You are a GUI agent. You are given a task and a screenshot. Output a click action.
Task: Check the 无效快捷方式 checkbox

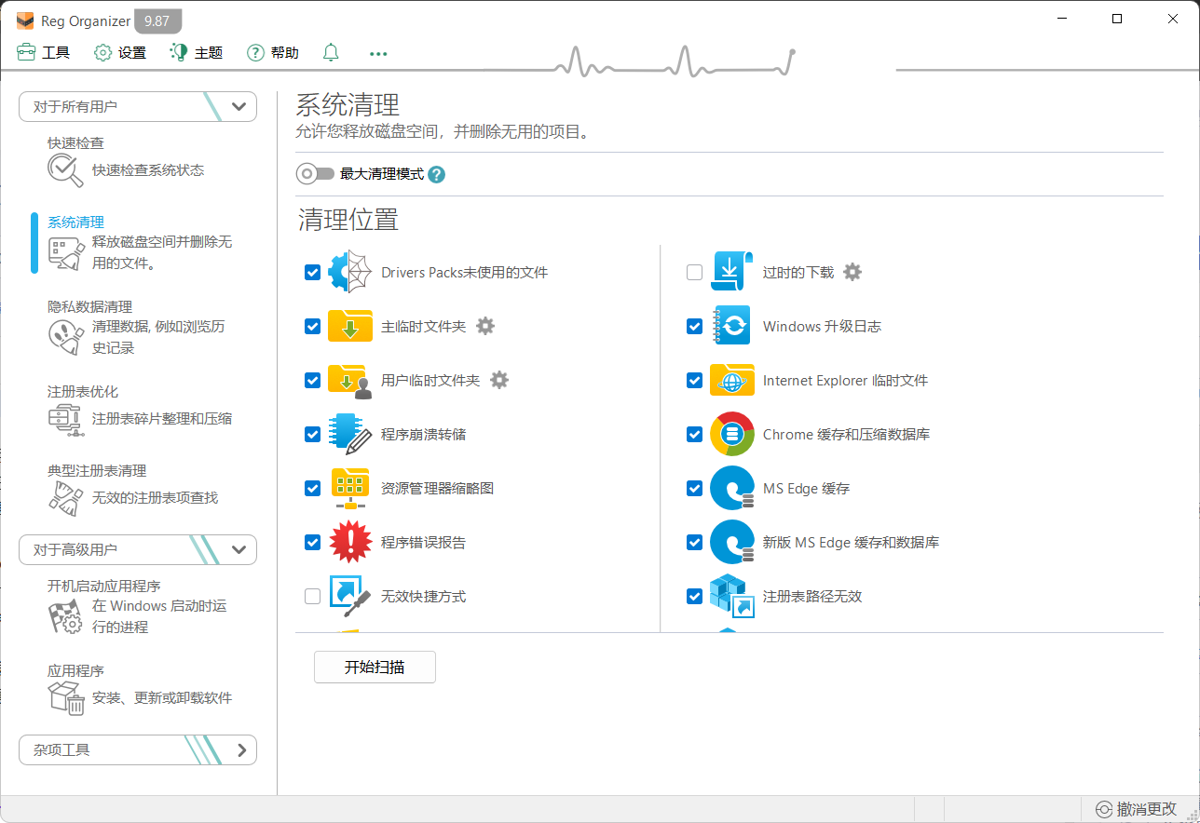313,597
